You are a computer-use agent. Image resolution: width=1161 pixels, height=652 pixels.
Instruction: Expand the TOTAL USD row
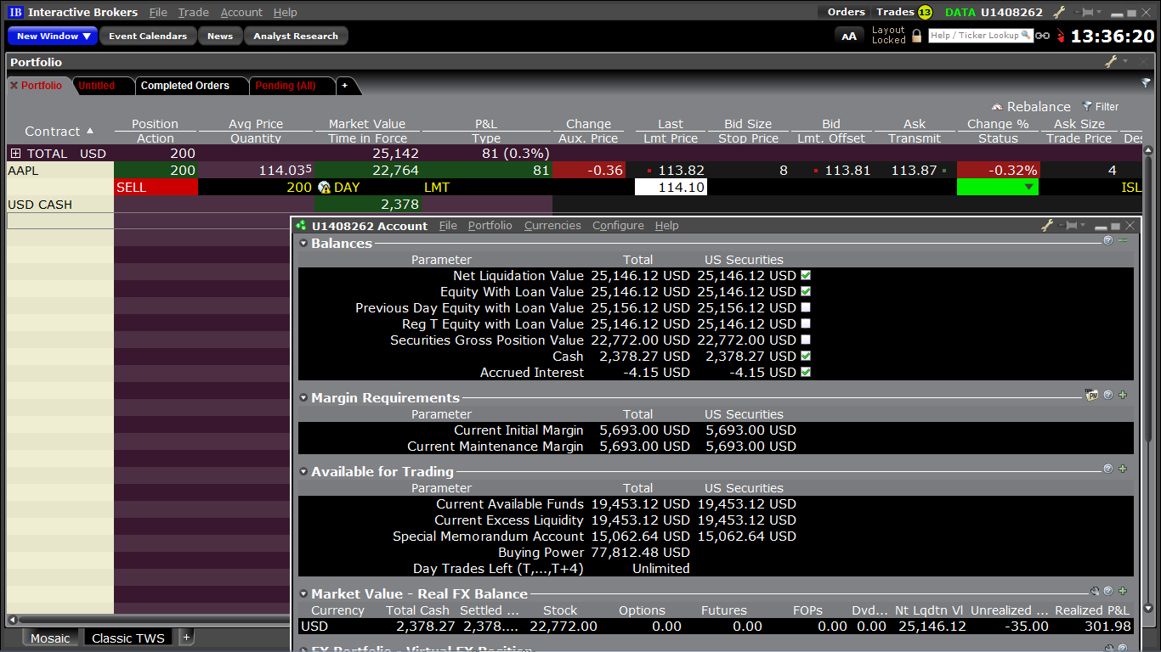tap(15, 154)
